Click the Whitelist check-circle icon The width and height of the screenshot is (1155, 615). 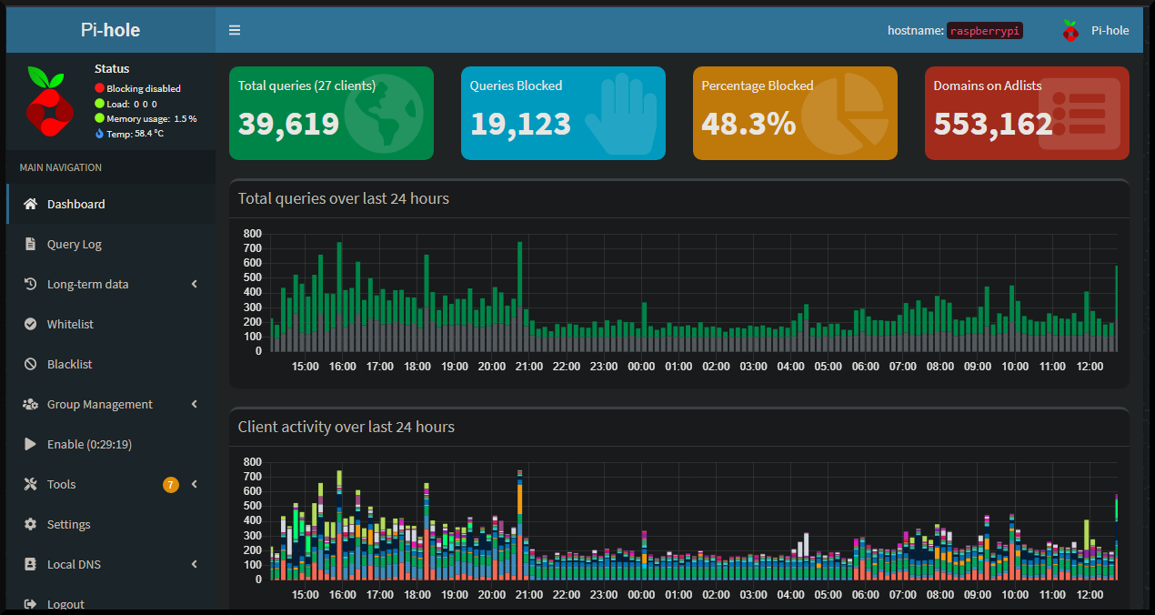pyautogui.click(x=30, y=324)
